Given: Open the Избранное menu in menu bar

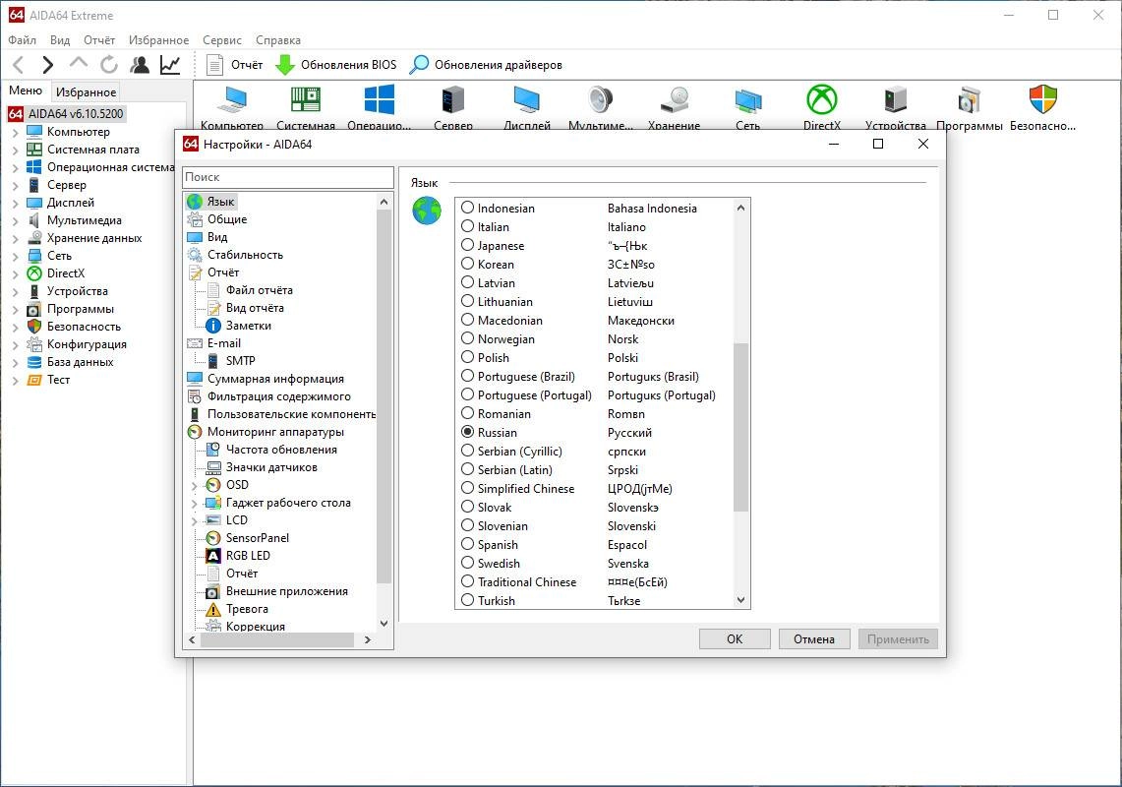Looking at the screenshot, I should (159, 40).
